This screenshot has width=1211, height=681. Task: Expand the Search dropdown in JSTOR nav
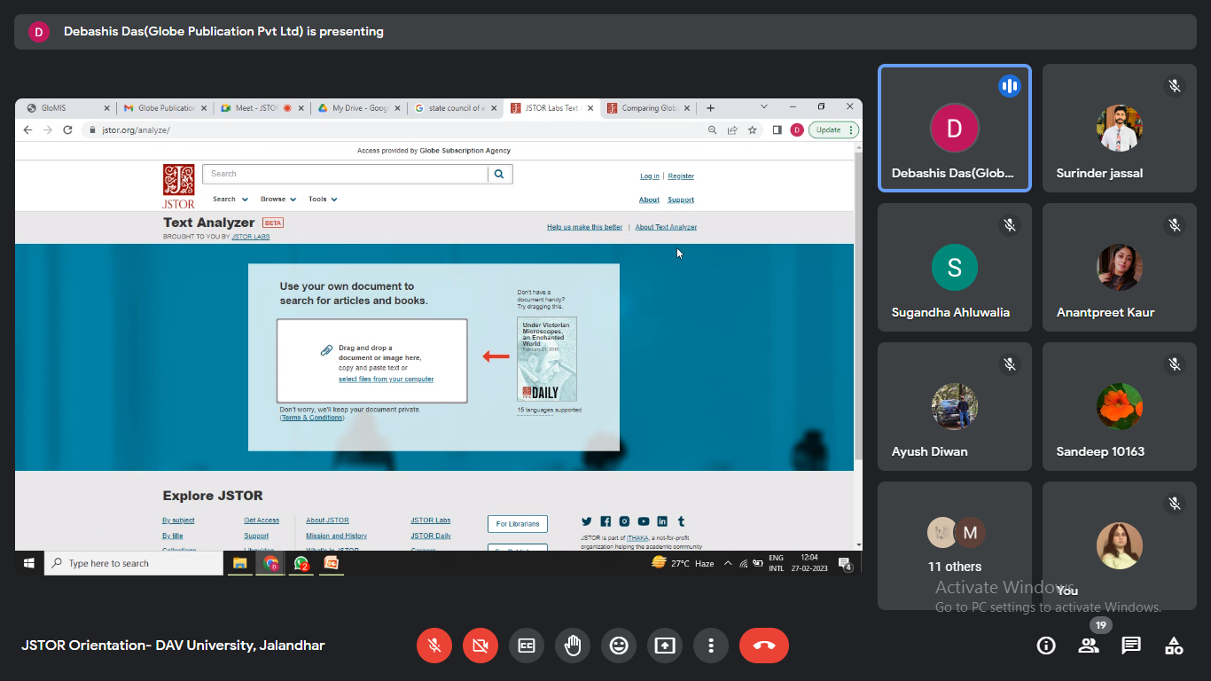click(x=230, y=200)
